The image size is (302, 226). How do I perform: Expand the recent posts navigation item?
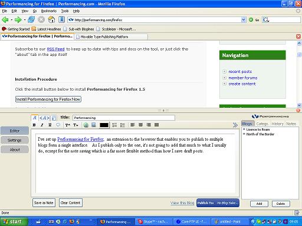tap(224, 71)
